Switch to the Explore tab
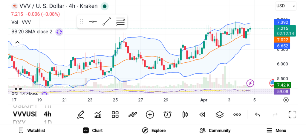This screenshot has height=137, width=306. 154,130
